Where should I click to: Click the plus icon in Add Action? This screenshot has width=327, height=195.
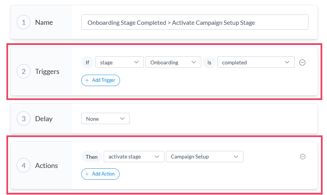[x=87, y=174]
